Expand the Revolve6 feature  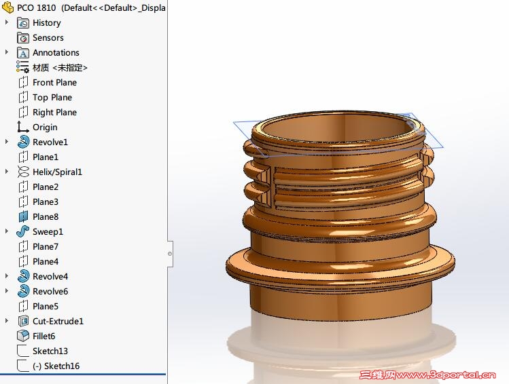coord(7,290)
